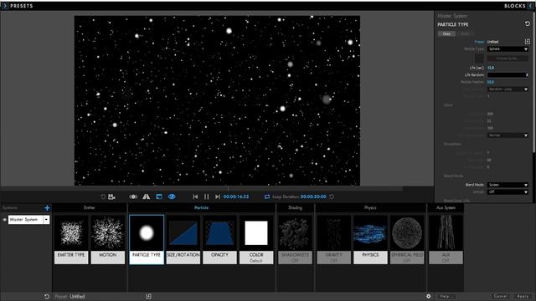Jump to the first frame of preview
Image resolution: width=536 pixels, height=301 pixels.
point(195,196)
